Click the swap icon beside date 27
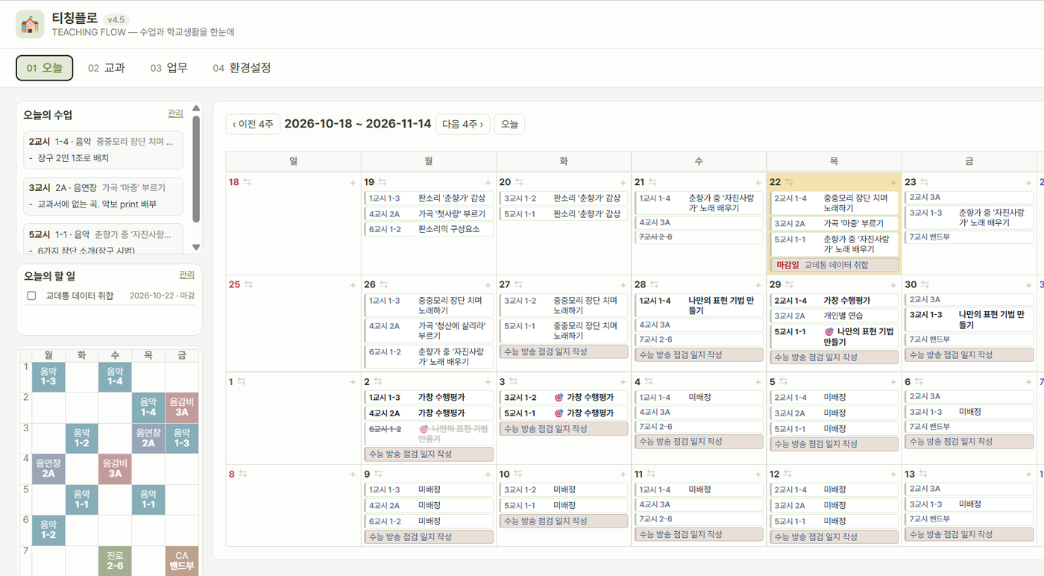The height and width of the screenshot is (576, 1044). pyautogui.click(x=518, y=284)
